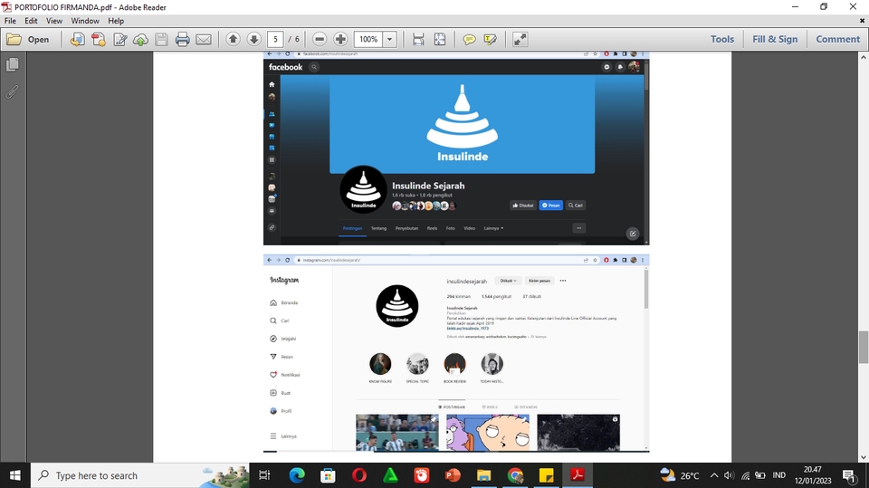Click the scrollbar down arrow
Viewport: 869px width, 488px height.
[864, 457]
